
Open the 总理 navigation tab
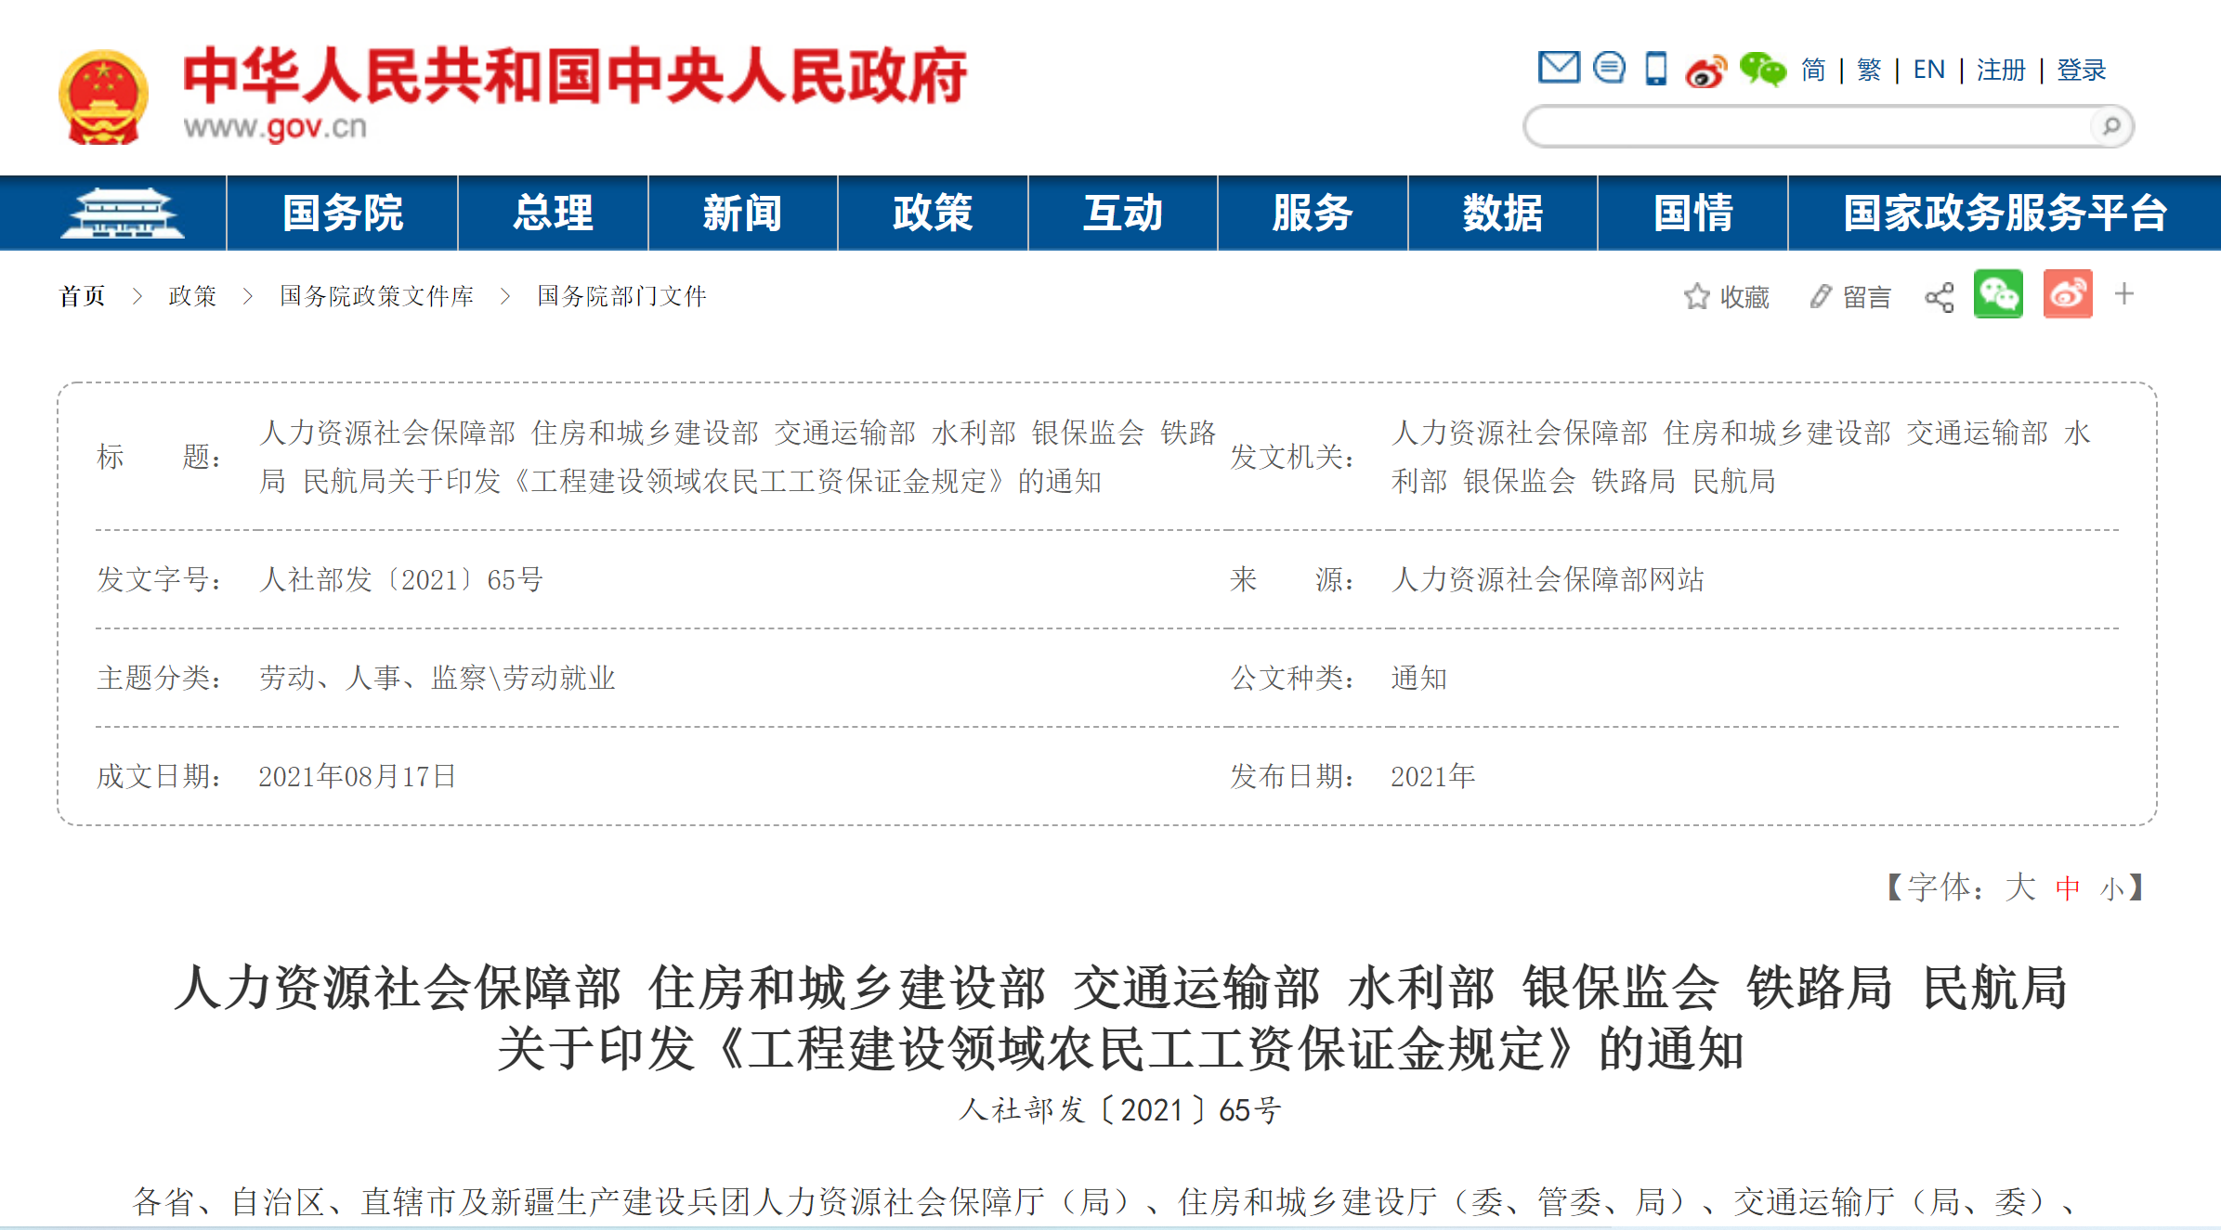coord(554,213)
